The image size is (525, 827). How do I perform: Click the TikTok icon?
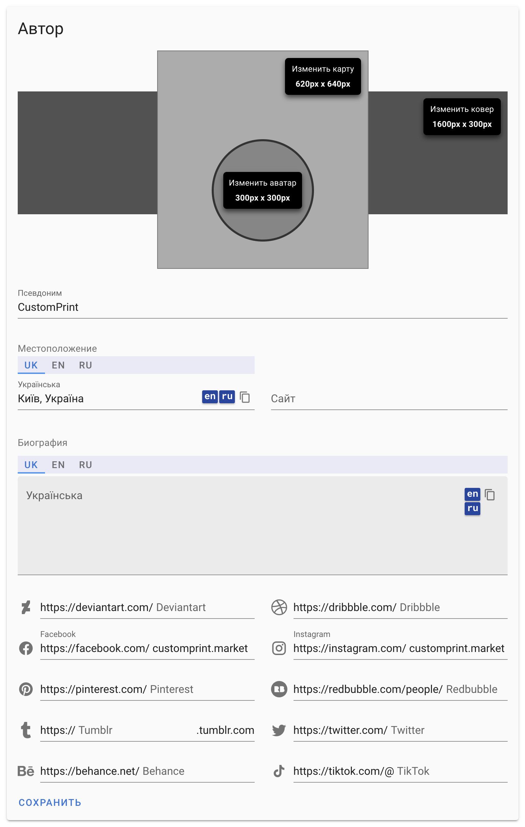click(279, 771)
